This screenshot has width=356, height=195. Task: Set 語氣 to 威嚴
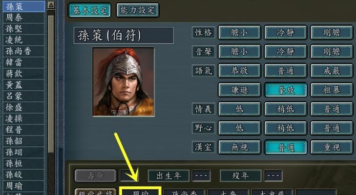(x=332, y=71)
